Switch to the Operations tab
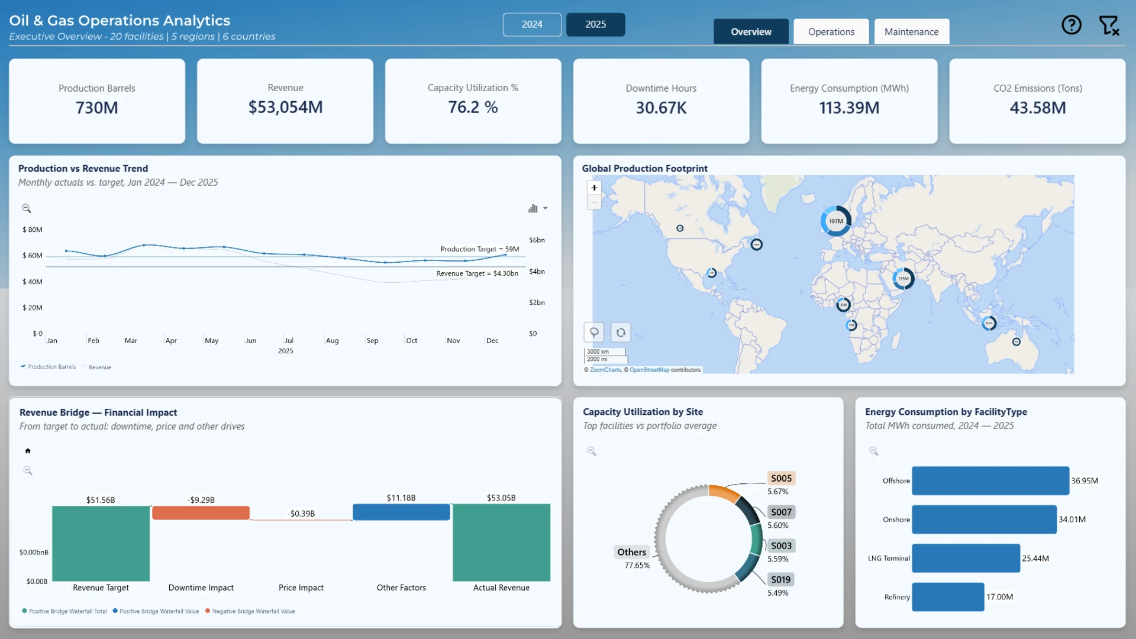The image size is (1136, 639). click(831, 31)
